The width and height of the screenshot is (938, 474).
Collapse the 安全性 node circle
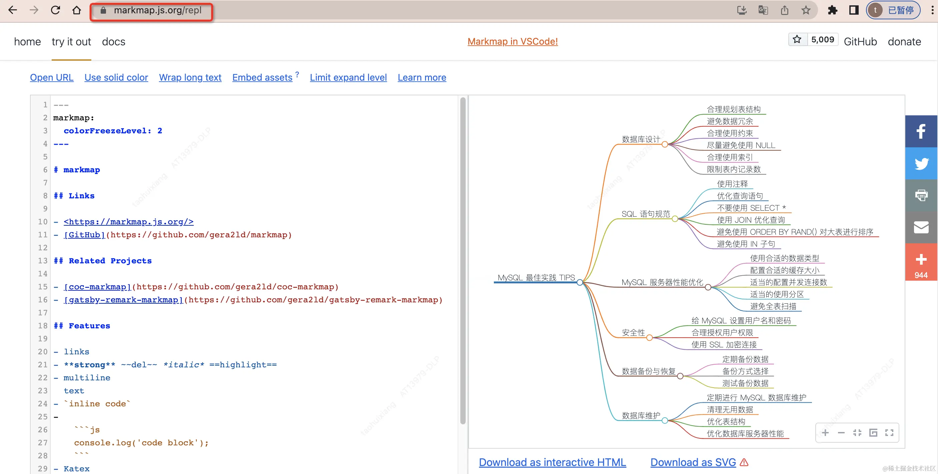tap(650, 337)
